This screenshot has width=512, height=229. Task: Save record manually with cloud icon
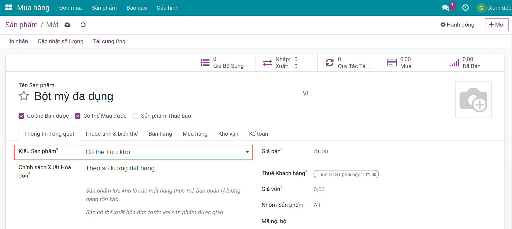67,25
